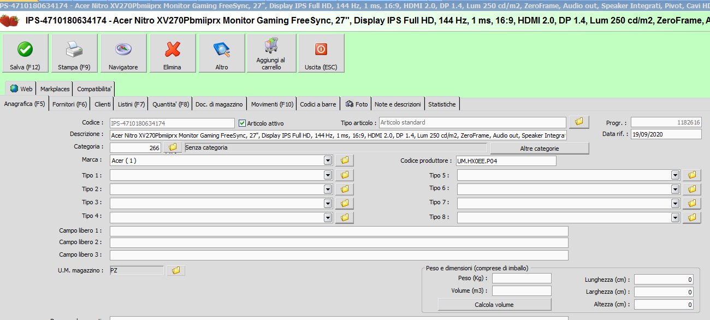
Task: Click the Altezza (cm) field
Action: pyautogui.click(x=664, y=305)
